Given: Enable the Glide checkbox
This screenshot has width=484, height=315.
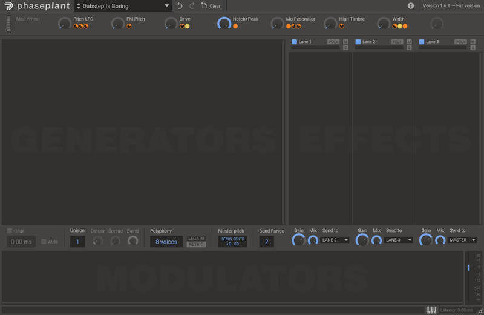Looking at the screenshot, I should point(10,231).
